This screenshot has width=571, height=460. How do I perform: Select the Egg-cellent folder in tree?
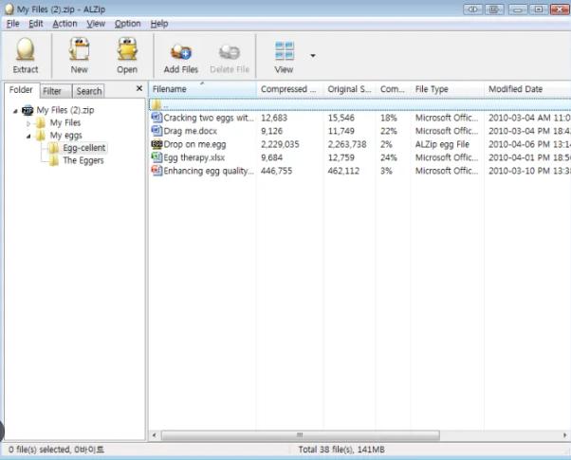(84, 148)
